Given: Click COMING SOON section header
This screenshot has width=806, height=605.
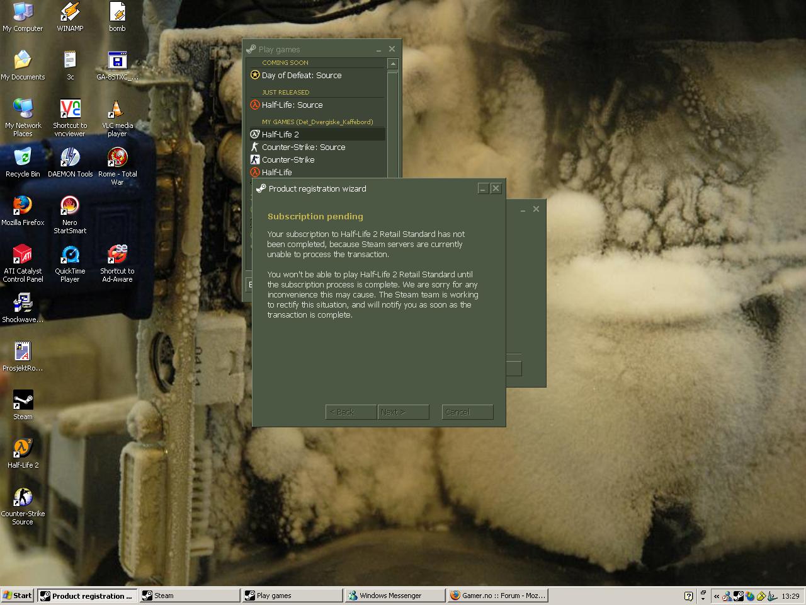Looking at the screenshot, I should 285,62.
